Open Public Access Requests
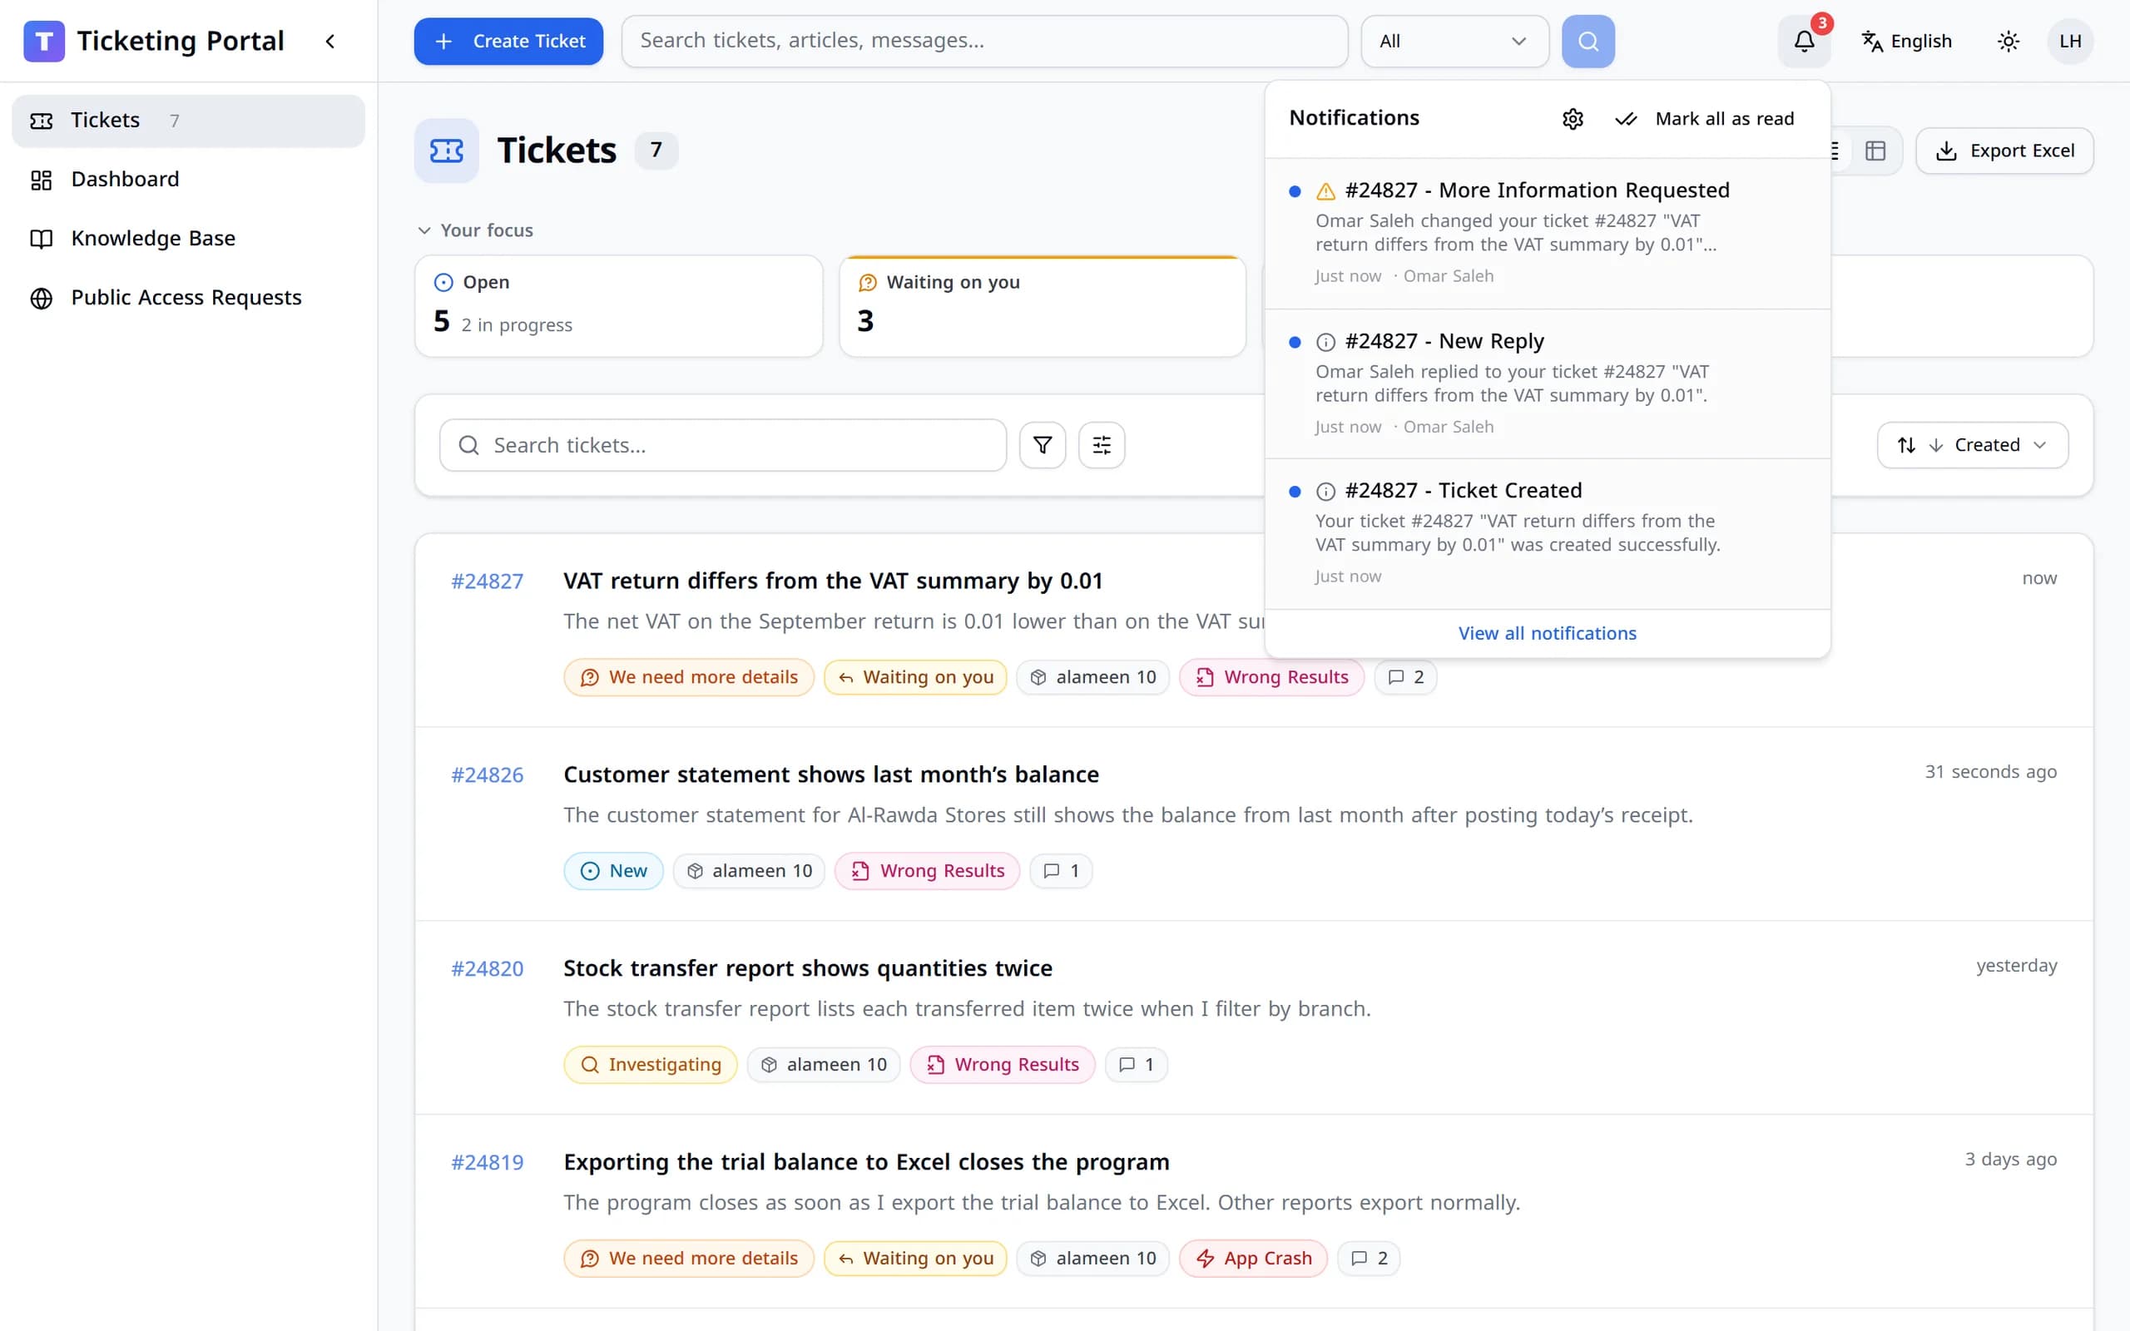2130x1331 pixels. click(188, 298)
